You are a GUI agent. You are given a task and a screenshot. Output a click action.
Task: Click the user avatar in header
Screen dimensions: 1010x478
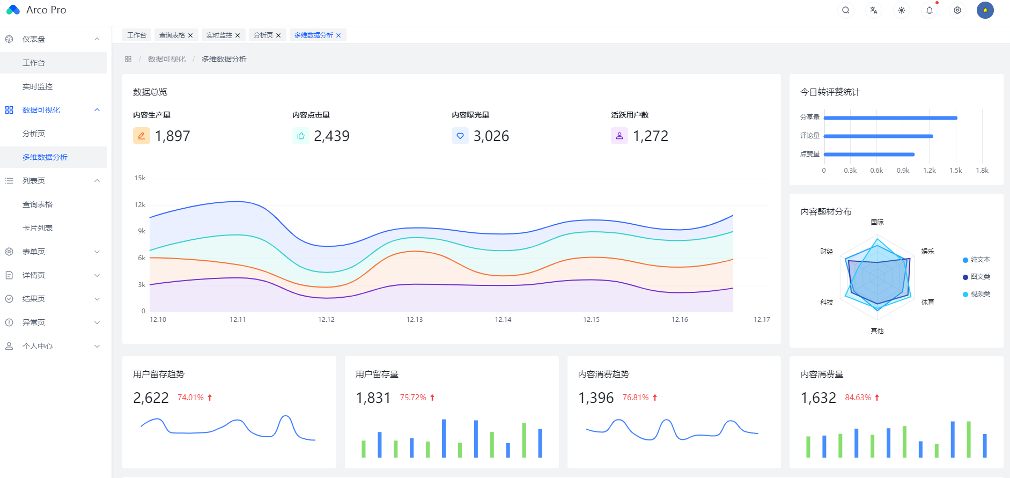[985, 10]
